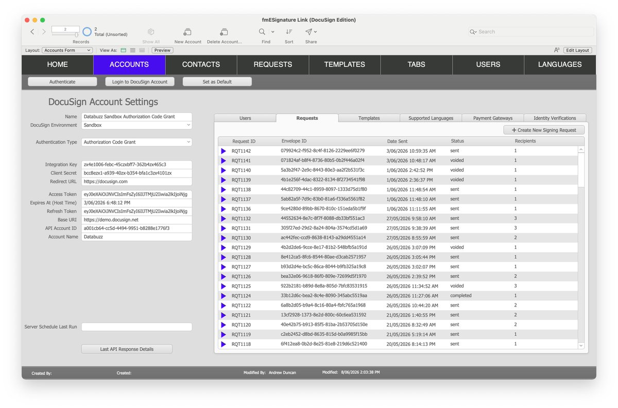Go to previous record arrow
This screenshot has height=408, width=618.
coord(32,32)
